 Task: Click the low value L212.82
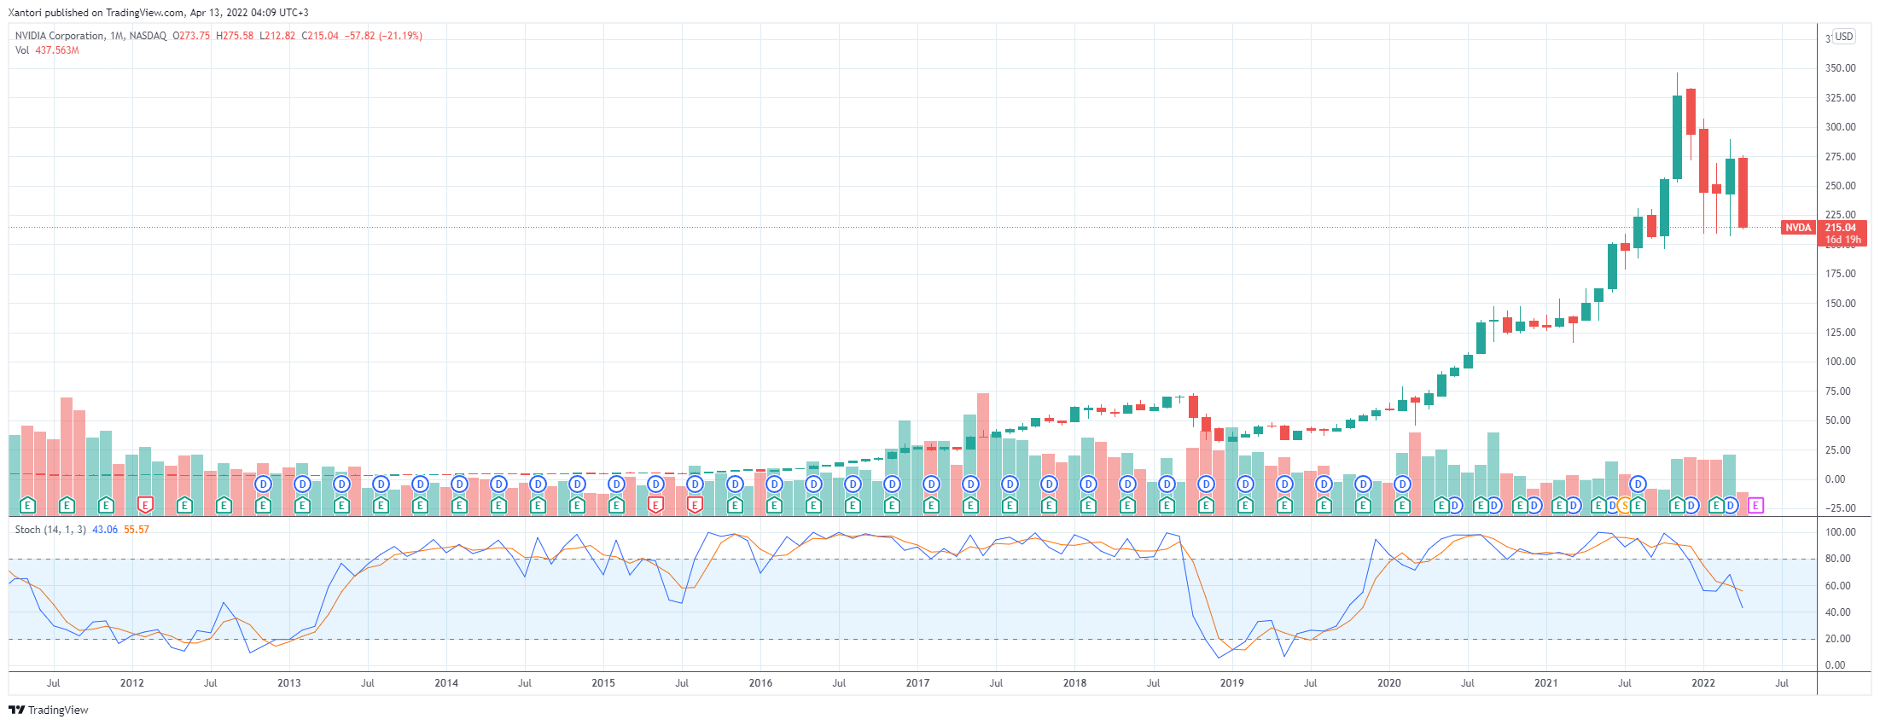tap(277, 36)
